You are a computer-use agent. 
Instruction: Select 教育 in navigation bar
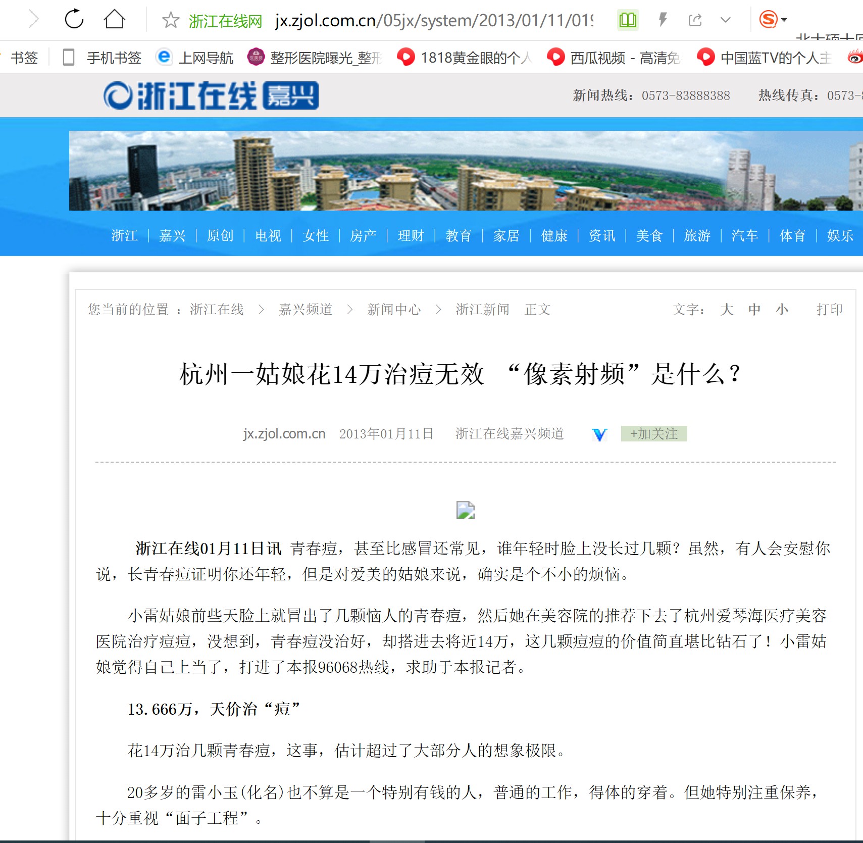(x=459, y=236)
